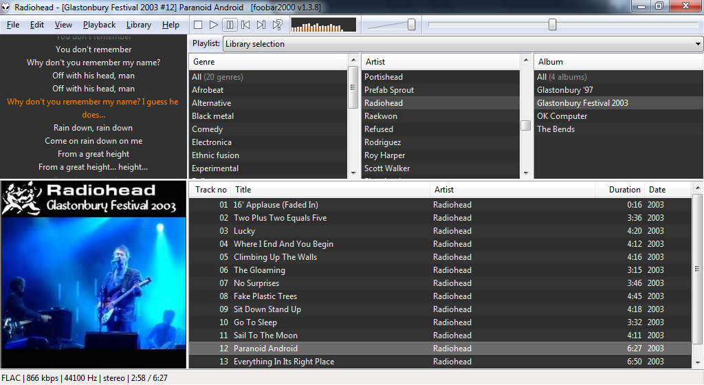The height and width of the screenshot is (385, 704).
Task: Click the spectrum visualizer in toolbar
Action: 323,25
